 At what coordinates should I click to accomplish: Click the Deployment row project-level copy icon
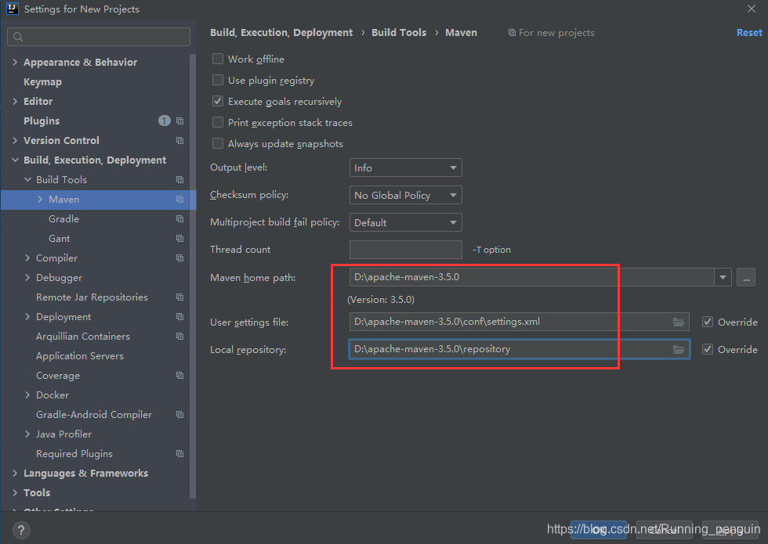(179, 316)
